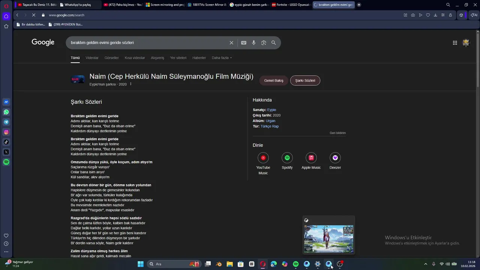Click the Google logo
Viewport: 480px width, 270px height.
(x=43, y=42)
